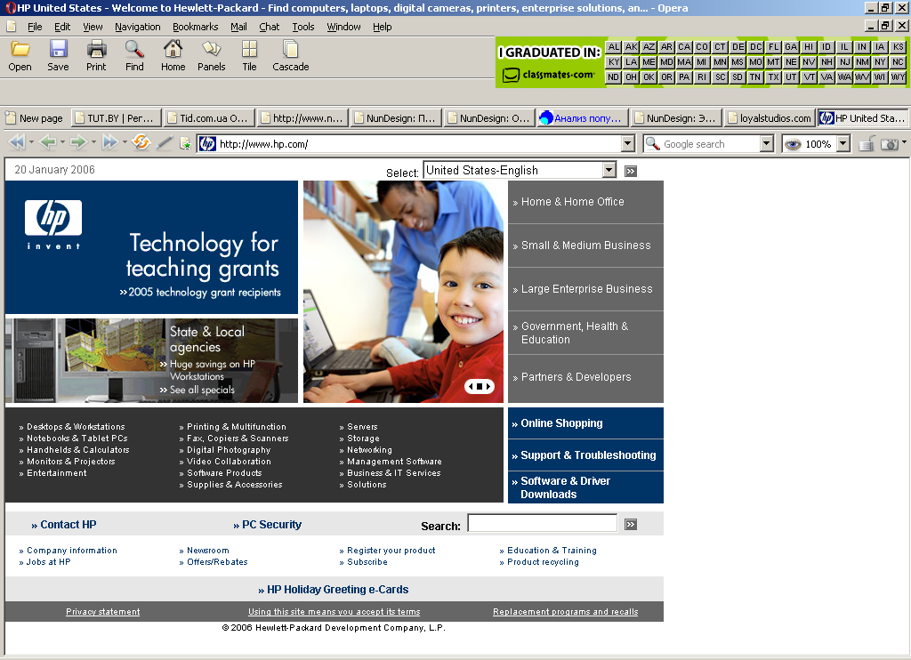
Task: Click the next arrow in banner rotation control
Action: (x=488, y=386)
